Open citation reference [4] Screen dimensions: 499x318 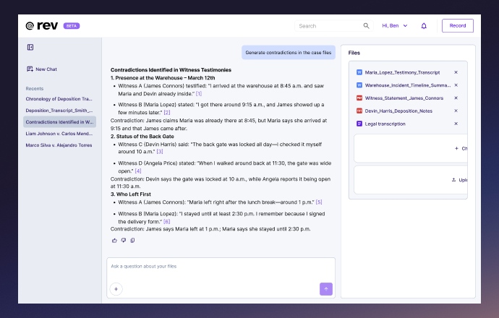coord(138,171)
